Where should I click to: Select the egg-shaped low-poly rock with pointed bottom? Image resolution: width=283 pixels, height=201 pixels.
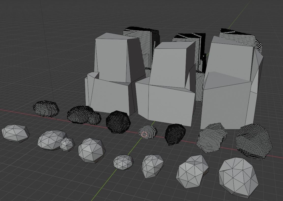tap(153, 166)
